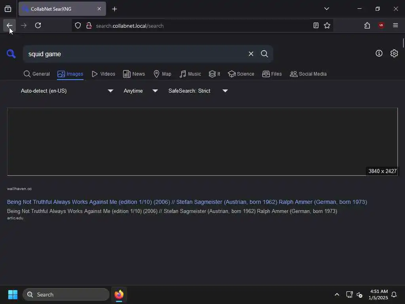Open the SearXNG about info icon

tap(379, 53)
